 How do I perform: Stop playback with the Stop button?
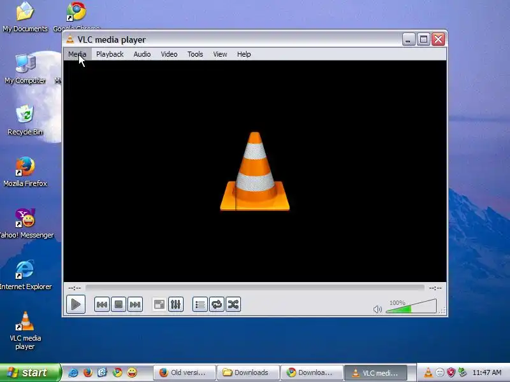(119, 304)
